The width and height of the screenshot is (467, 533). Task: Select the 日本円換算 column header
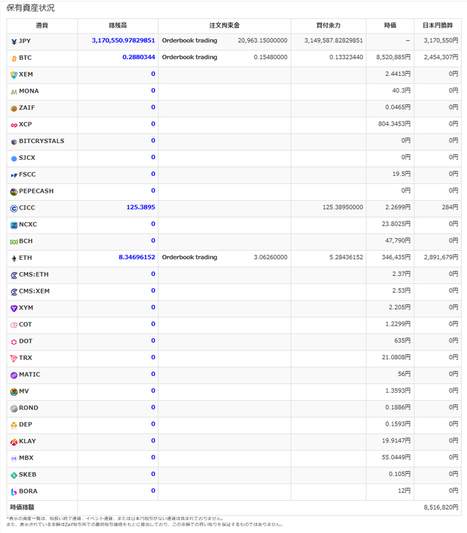438,26
